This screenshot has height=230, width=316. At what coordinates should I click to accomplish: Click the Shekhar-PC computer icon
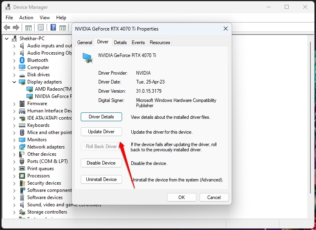14,38
